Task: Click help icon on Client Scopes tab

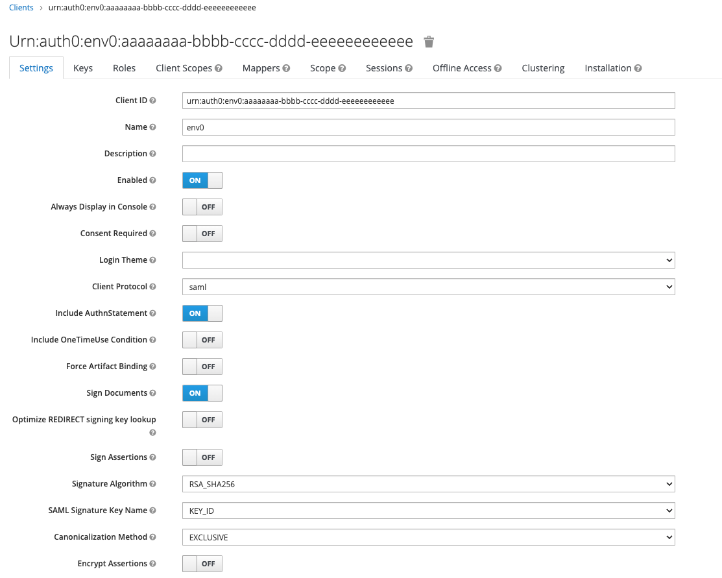Action: click(x=218, y=68)
